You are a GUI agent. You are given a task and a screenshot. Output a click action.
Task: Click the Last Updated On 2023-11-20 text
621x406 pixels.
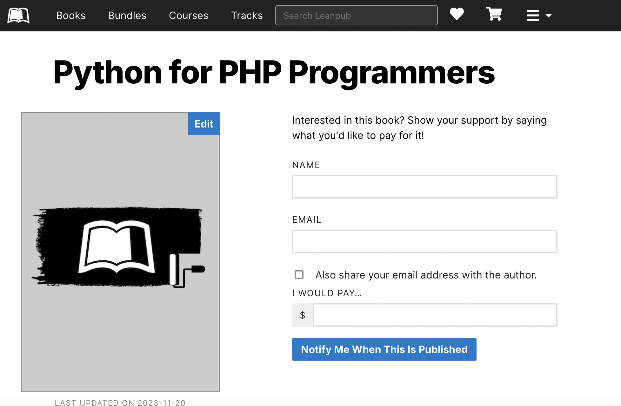pos(120,403)
